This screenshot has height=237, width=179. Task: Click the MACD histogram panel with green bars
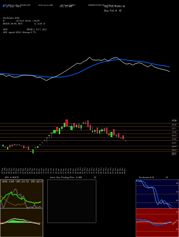(x=21, y=223)
